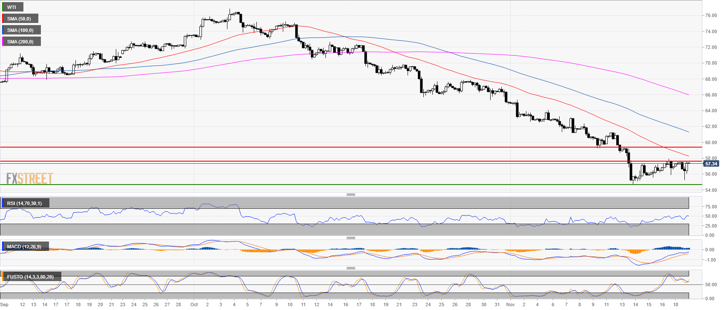Click the WTI symbol label

[12, 7]
